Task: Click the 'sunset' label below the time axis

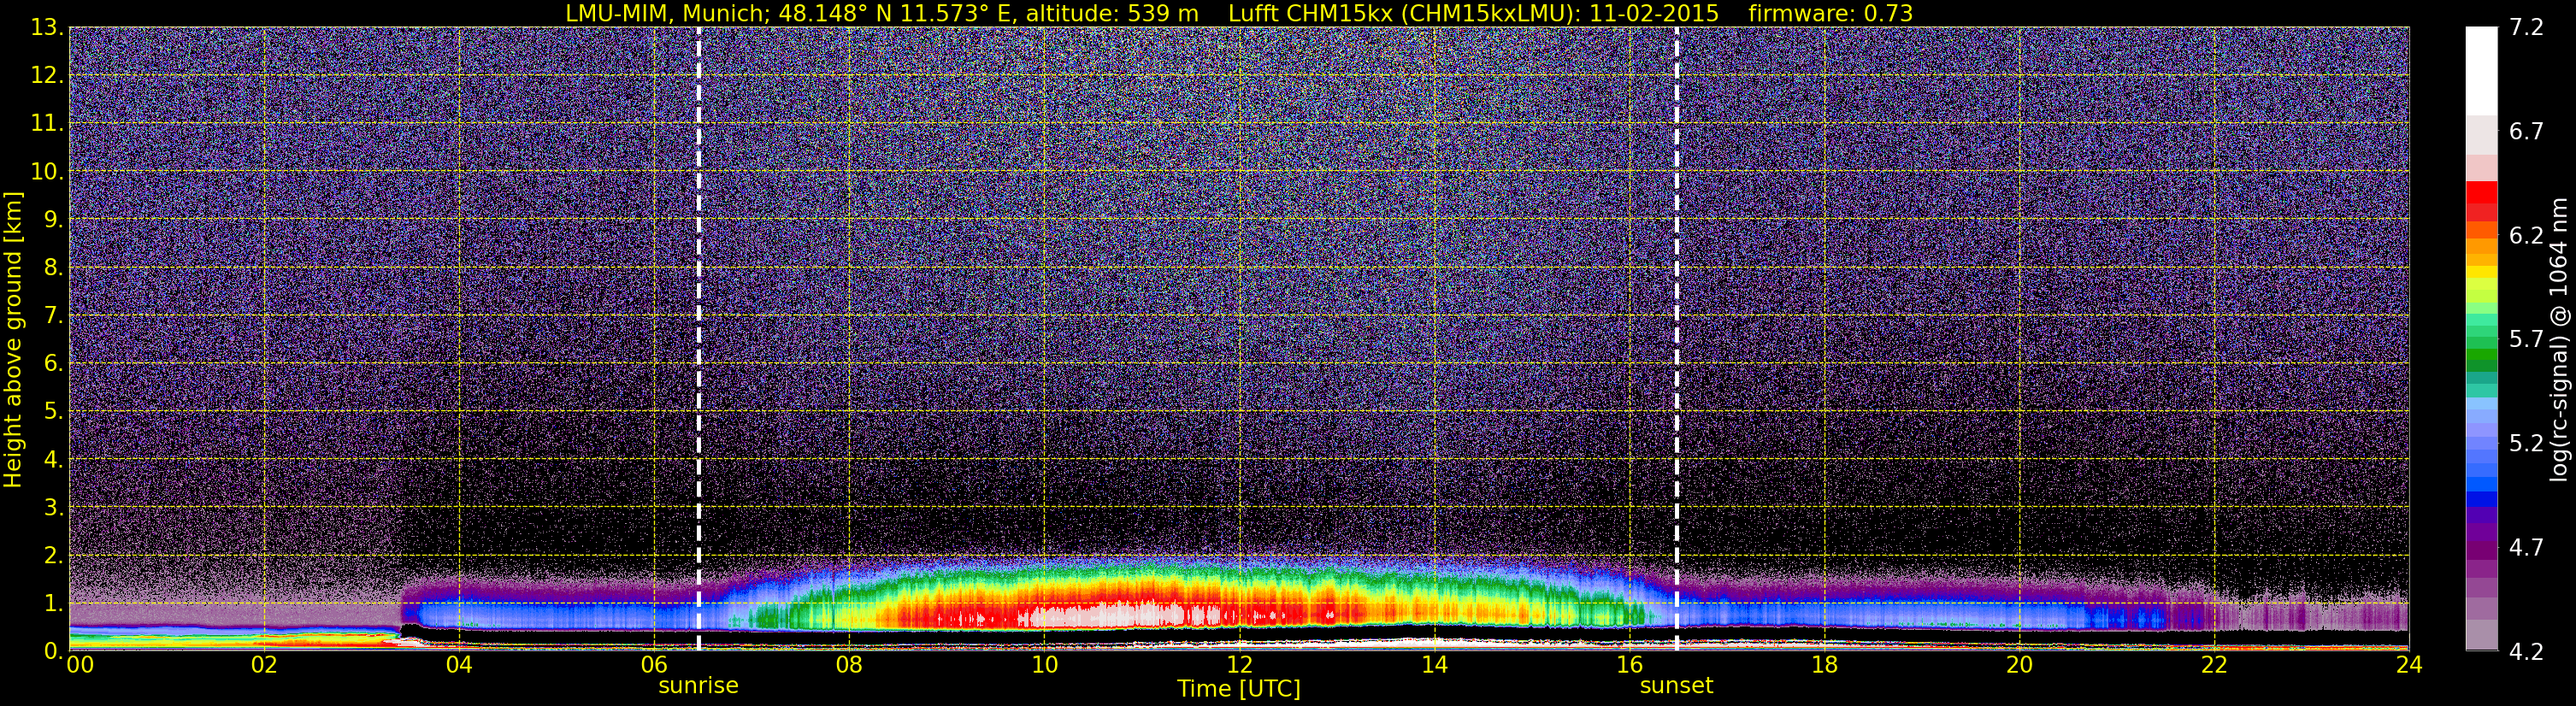Action: (1676, 686)
